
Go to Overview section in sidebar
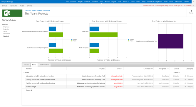[6, 27]
